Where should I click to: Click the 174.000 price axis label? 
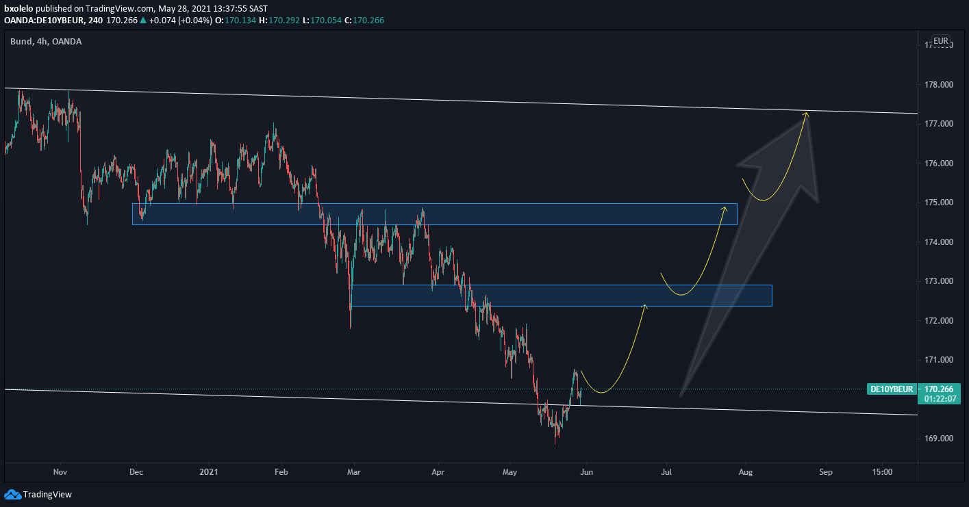click(939, 242)
